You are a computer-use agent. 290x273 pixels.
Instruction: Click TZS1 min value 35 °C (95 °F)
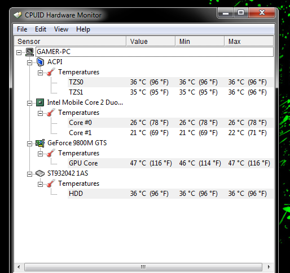[x=199, y=92]
